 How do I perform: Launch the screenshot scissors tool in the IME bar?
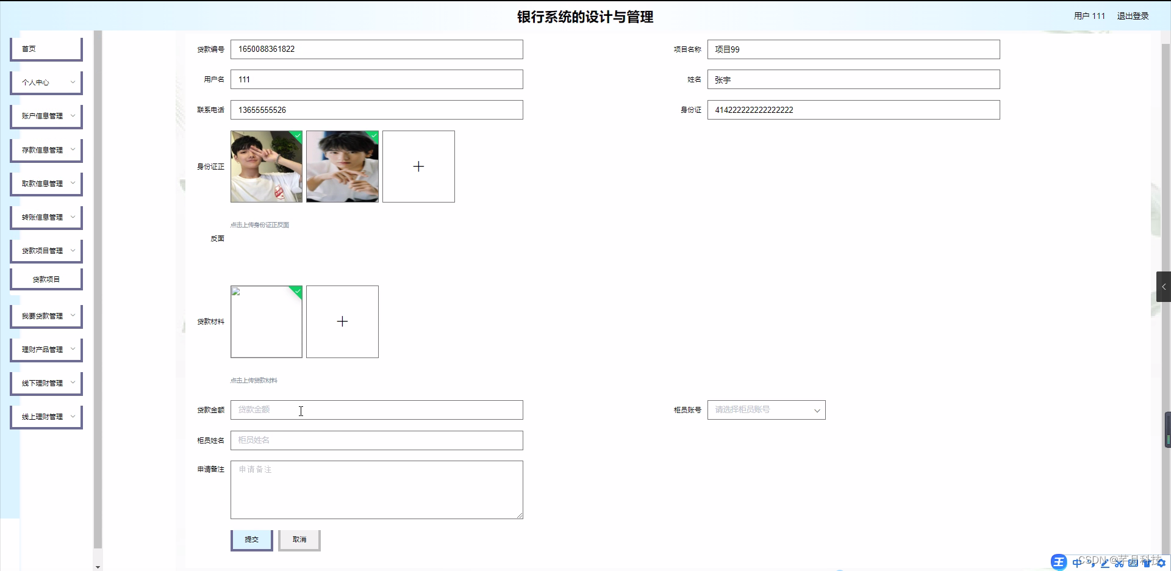pos(1120,562)
